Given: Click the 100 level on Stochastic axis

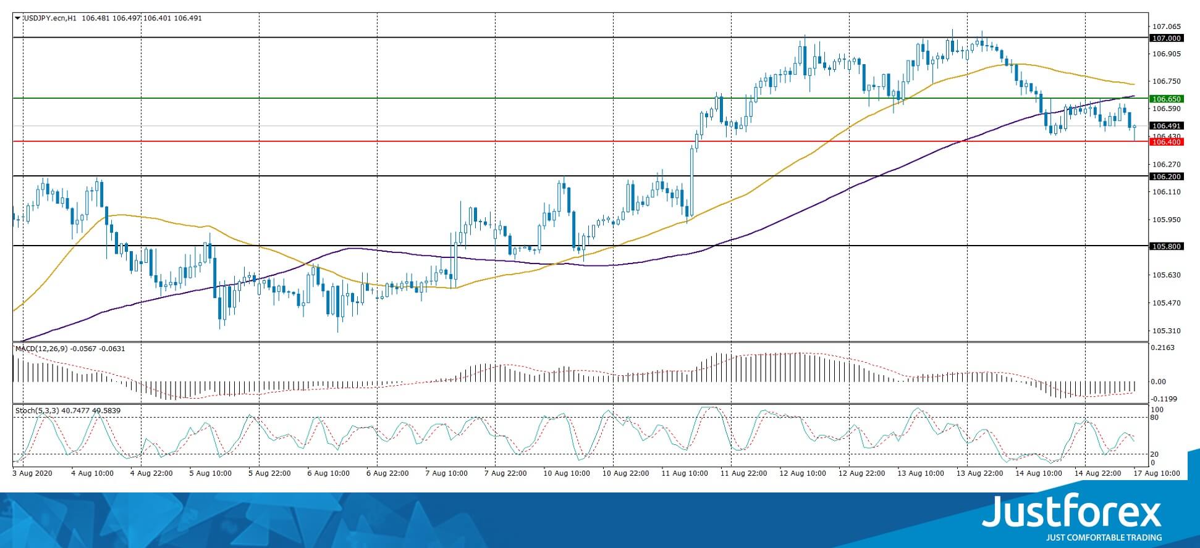Looking at the screenshot, I should pos(1158,410).
